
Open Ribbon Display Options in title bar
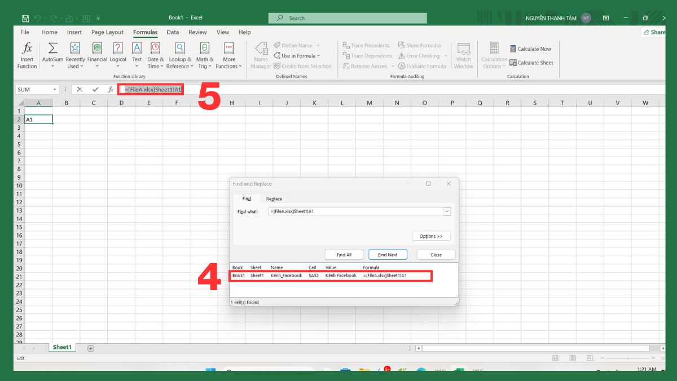point(606,18)
